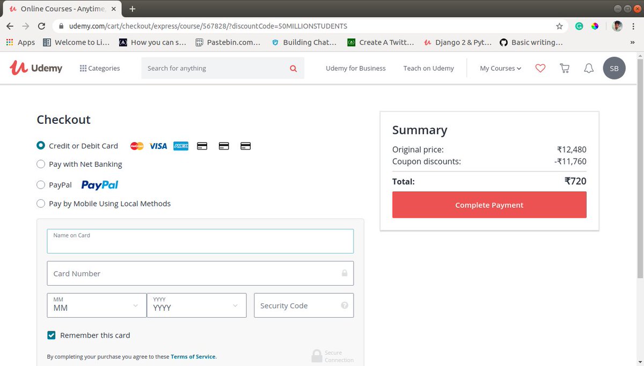Open the How you can s... bookmark
Viewport: 644px width, 366px height.
point(153,42)
